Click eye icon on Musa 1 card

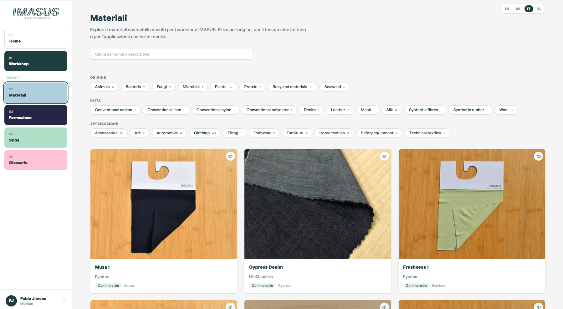[x=230, y=156]
